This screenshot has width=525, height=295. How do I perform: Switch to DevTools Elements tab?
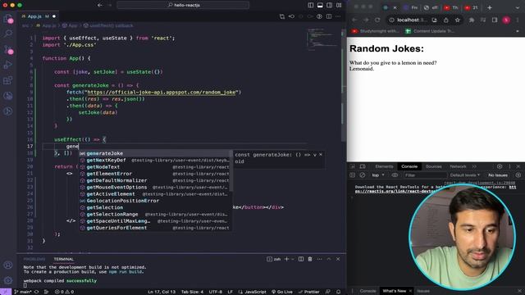click(384, 166)
